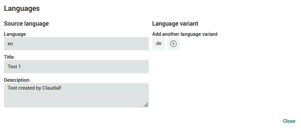Click the 'Title' field label
This screenshot has height=129, width=301.
click(x=9, y=57)
